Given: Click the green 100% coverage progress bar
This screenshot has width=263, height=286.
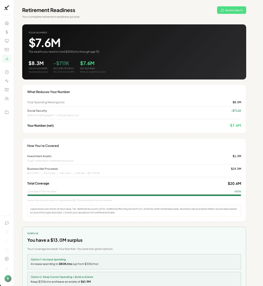Looking at the screenshot, I should 134,195.
